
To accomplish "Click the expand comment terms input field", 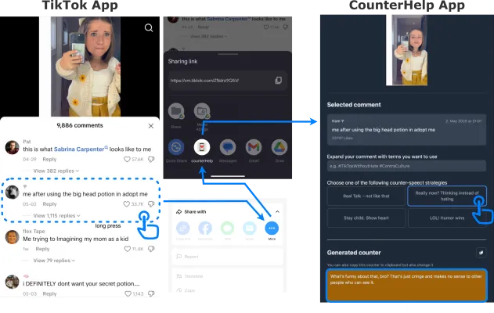I will 406,167.
